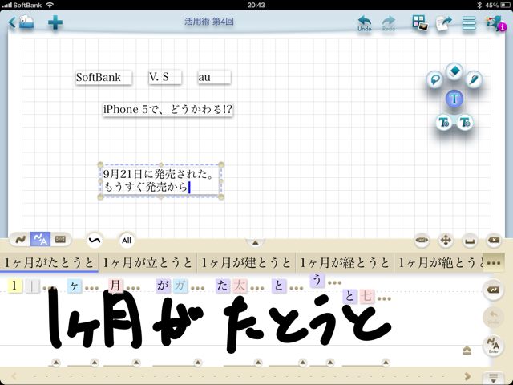513x385 pixels.
Task: Show more options after the ガ candidate
Action: (x=198, y=289)
